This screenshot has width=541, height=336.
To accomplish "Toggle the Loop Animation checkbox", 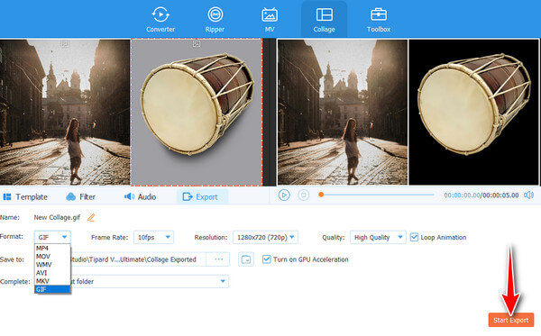I will (414, 237).
